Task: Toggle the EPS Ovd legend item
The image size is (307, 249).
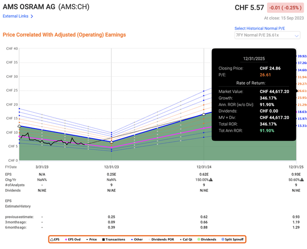Action: coord(72,239)
